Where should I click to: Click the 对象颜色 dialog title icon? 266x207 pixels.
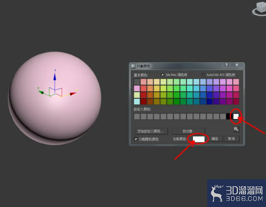tap(133, 66)
